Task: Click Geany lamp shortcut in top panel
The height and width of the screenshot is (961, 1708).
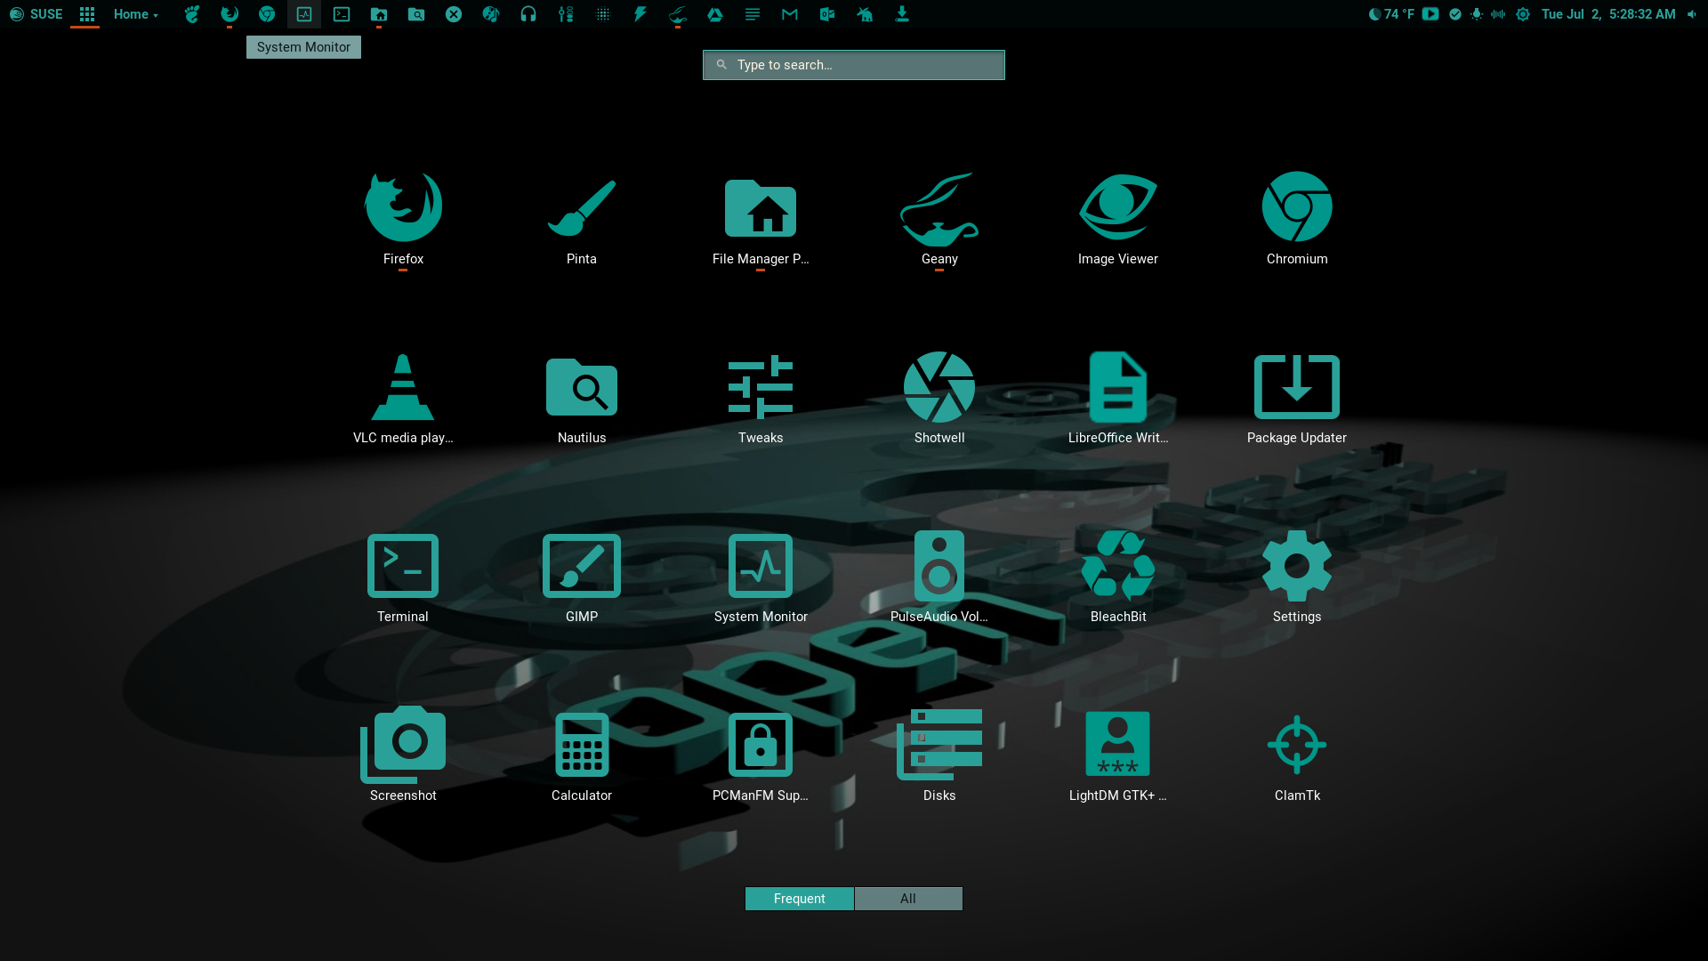Action: (x=678, y=14)
